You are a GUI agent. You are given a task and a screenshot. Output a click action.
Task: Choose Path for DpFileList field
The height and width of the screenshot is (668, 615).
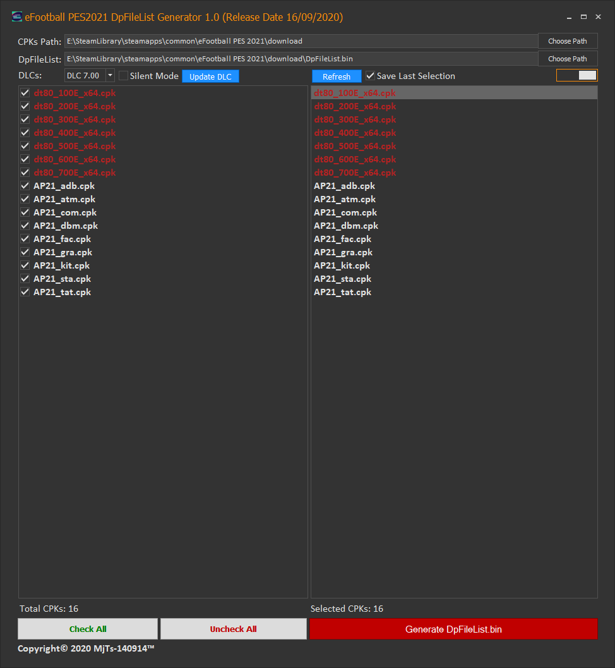[567, 59]
